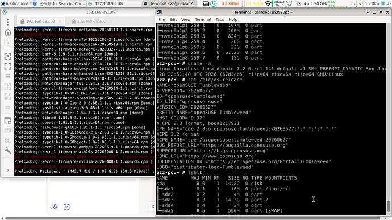Screen dimensions: 392x220
Task: Open the Terminal menu in menu bar
Action: coord(203,19)
